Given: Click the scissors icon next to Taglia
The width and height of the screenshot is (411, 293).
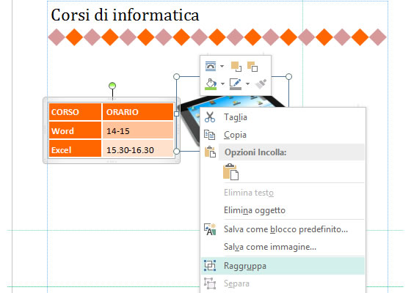Looking at the screenshot, I should [210, 117].
